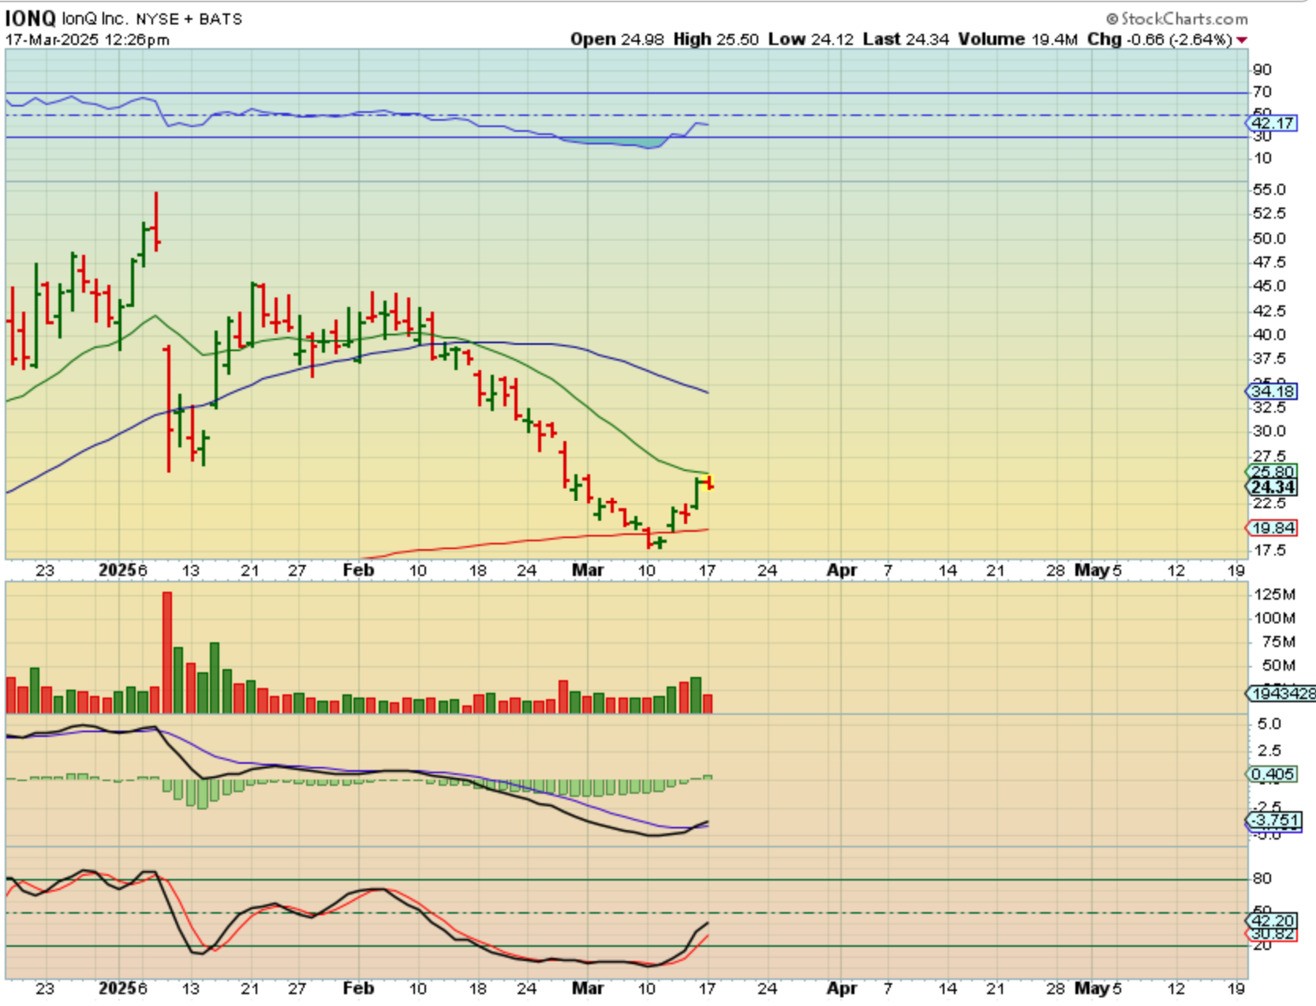This screenshot has height=1006, width=1316.
Task: Click the yellow-highlighted latest price bar
Action: [709, 483]
